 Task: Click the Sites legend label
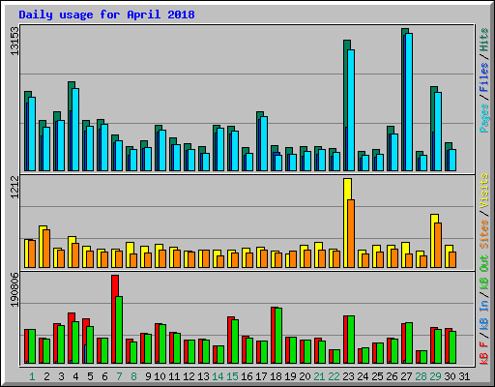[x=484, y=234]
